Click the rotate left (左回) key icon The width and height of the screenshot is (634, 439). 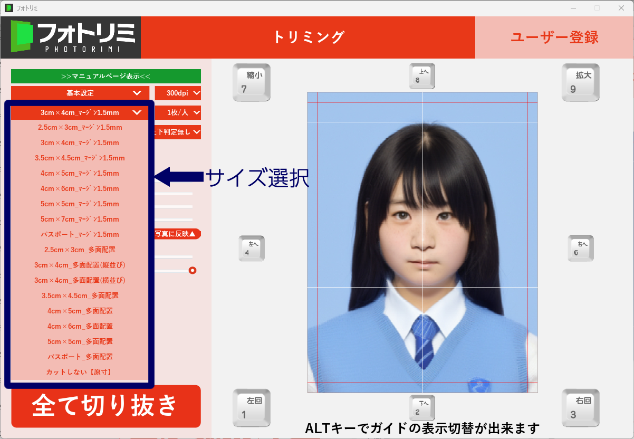pos(252,407)
